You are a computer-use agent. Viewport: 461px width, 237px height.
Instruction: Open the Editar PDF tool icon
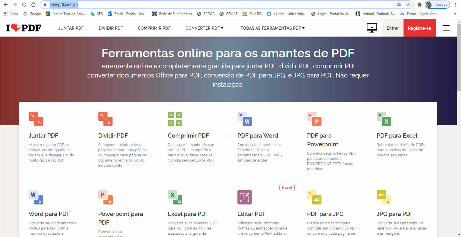point(245,197)
